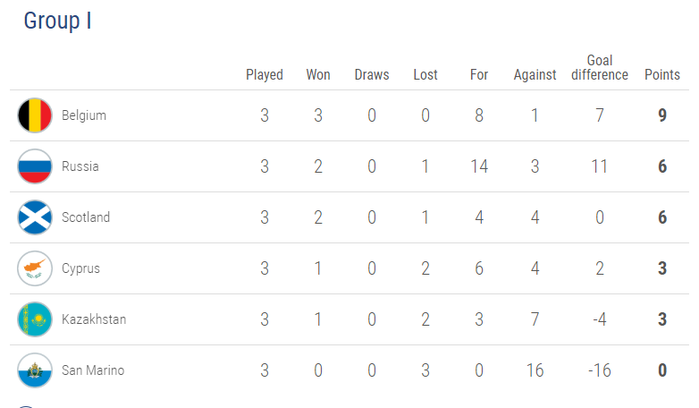
Task: Open the Scotland team name
Action: pos(86,217)
